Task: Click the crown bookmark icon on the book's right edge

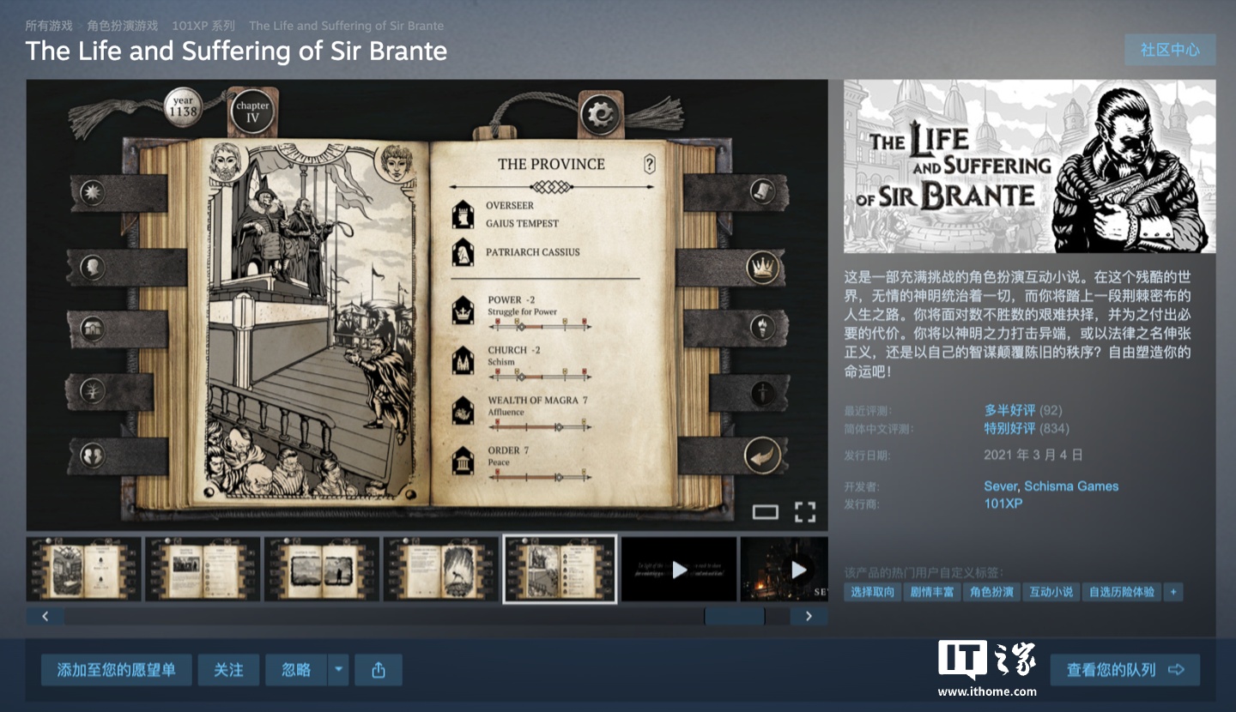Action: point(761,269)
